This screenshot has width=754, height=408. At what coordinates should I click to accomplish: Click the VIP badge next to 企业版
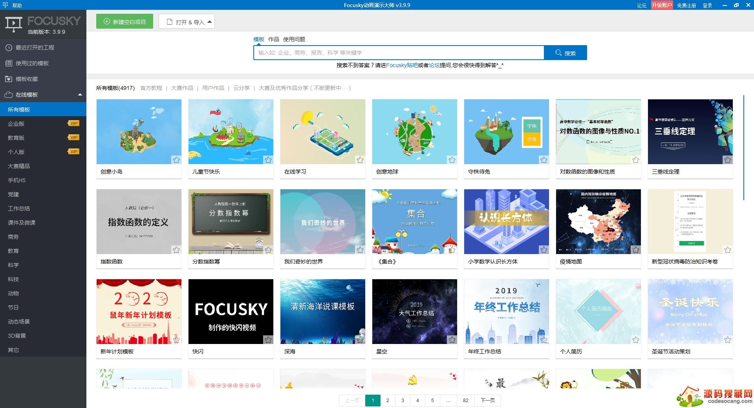coord(73,123)
